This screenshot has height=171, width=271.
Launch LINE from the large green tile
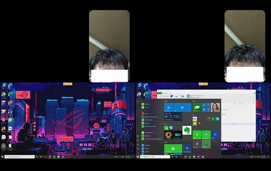click(197, 135)
